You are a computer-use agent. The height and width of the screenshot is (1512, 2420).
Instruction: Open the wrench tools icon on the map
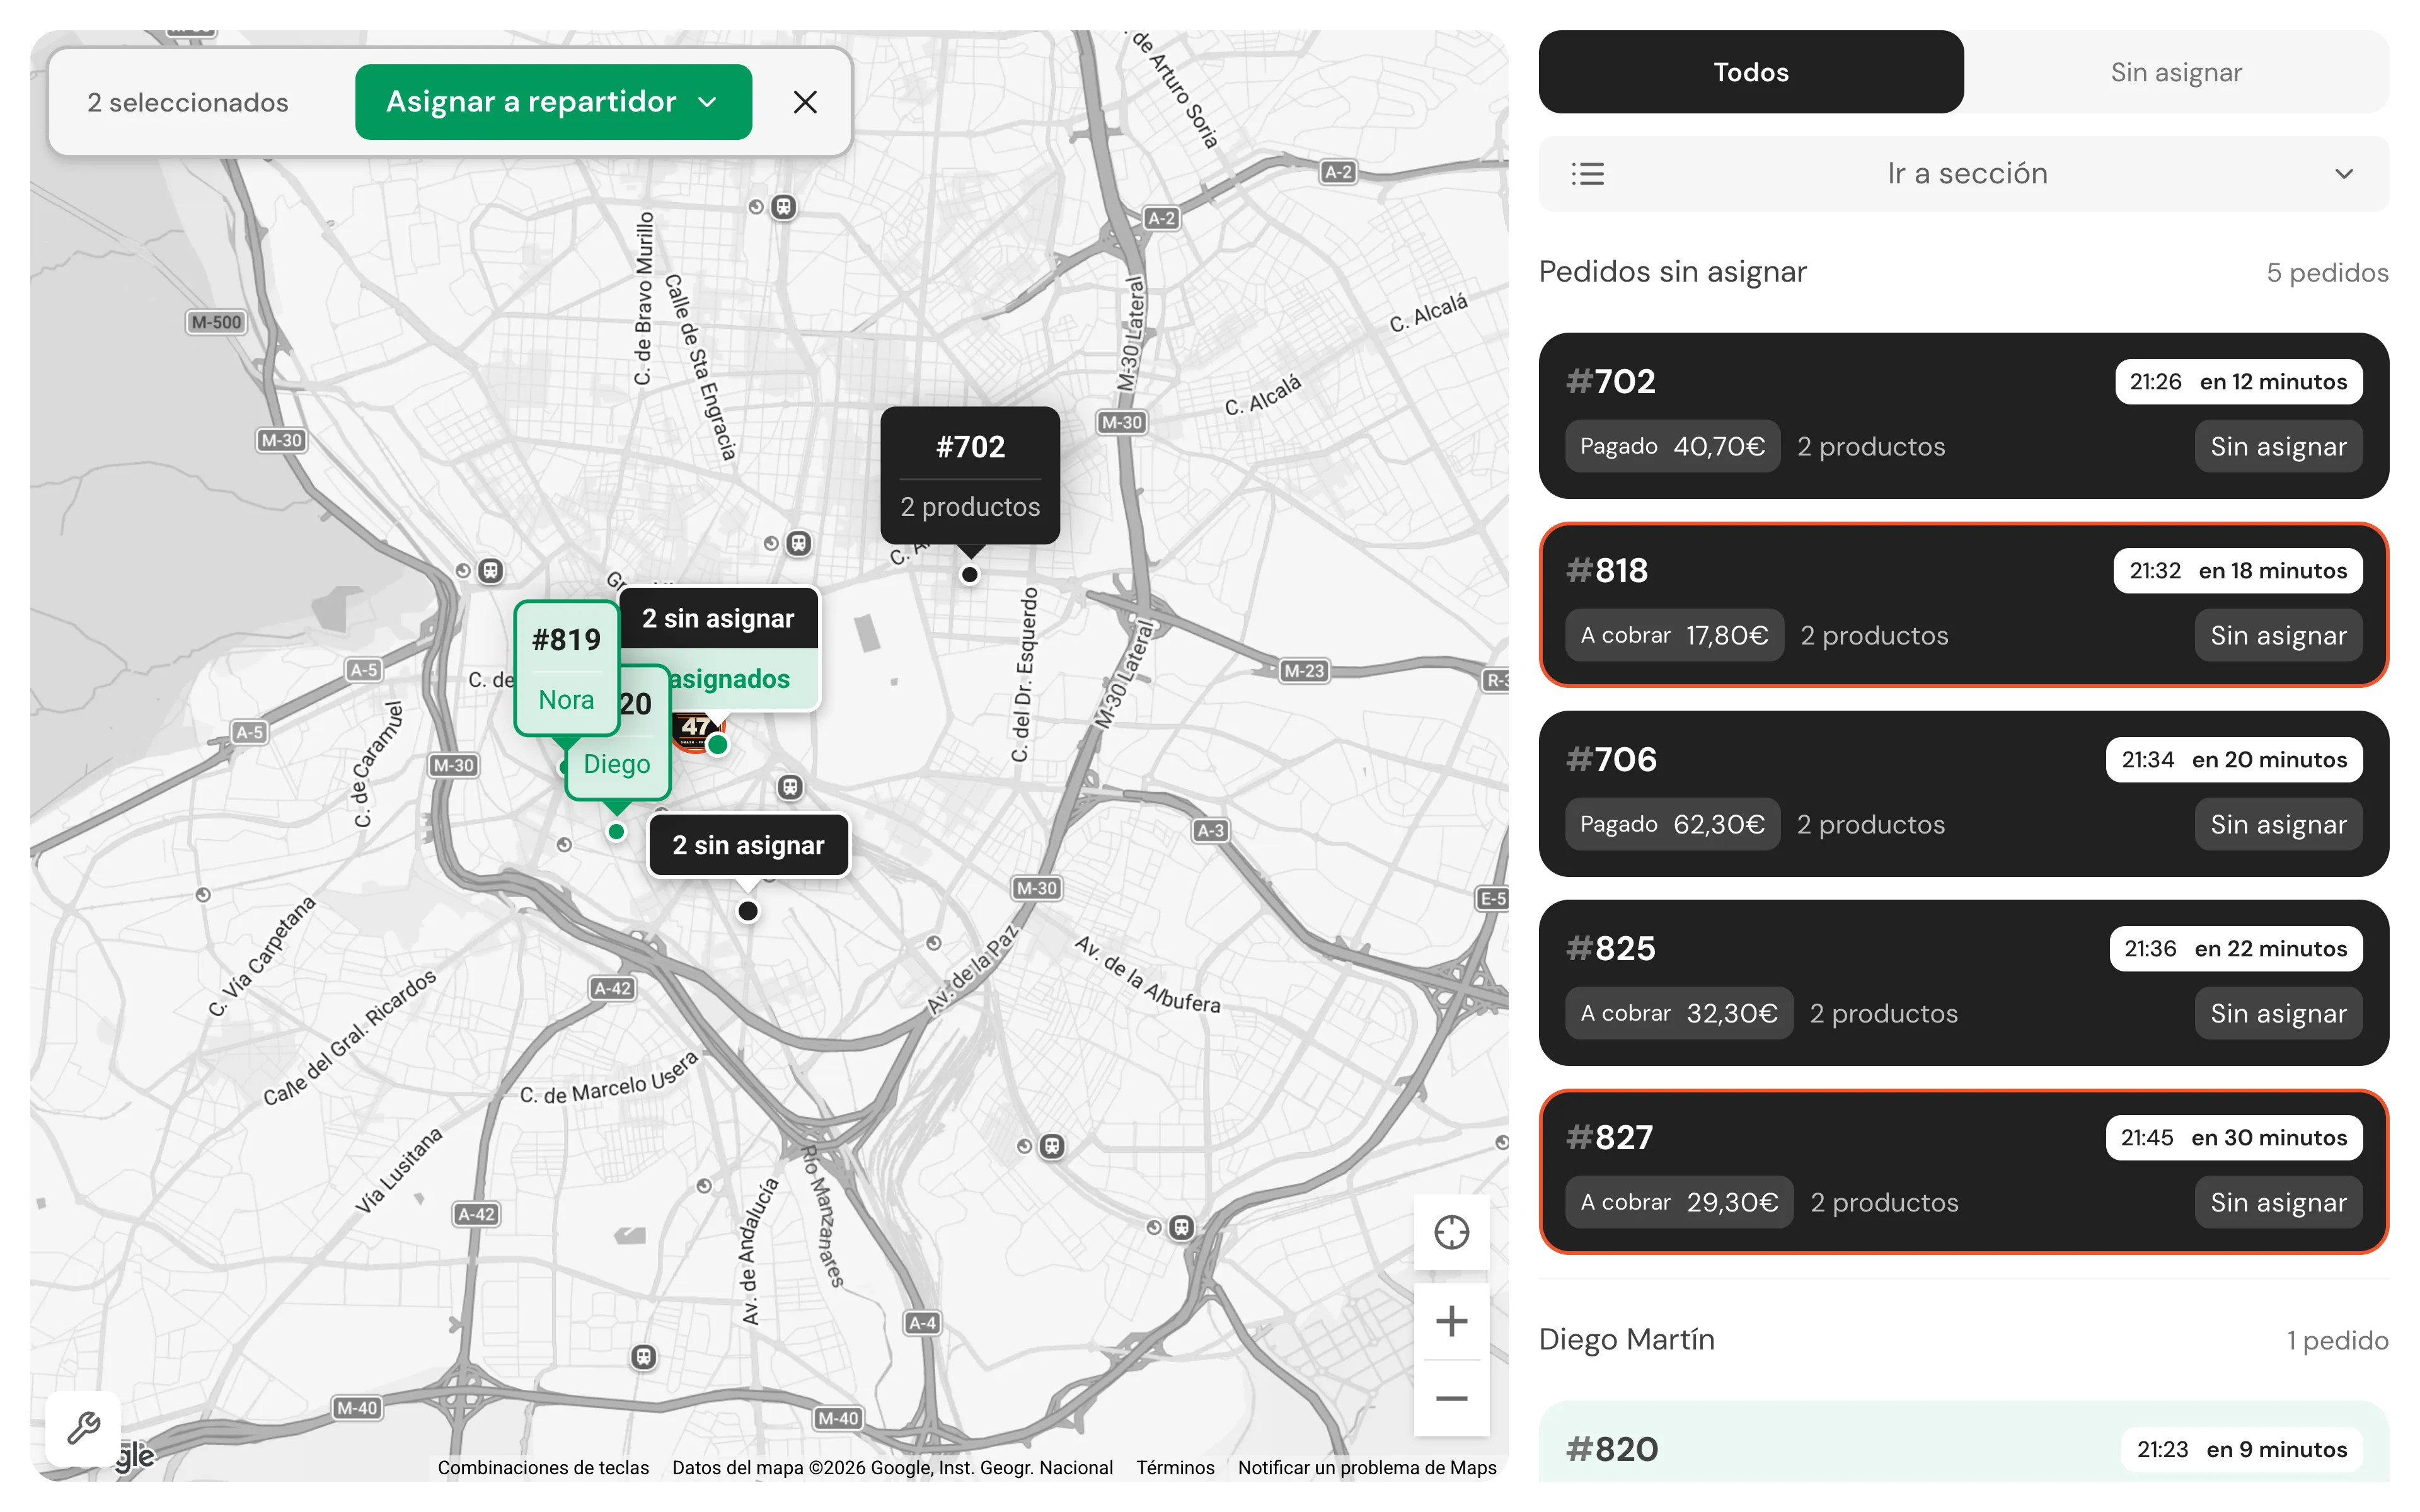pos(84,1428)
